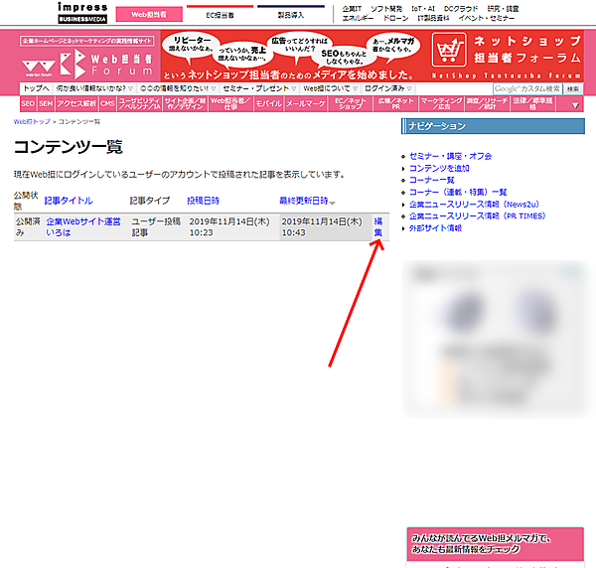Sort by 記事タイトル column header

click(69, 201)
